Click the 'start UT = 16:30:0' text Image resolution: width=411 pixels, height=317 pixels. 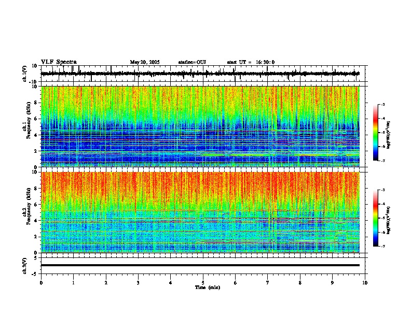coord(251,62)
